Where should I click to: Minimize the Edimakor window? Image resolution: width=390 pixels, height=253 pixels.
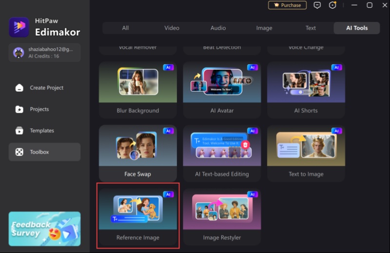(x=354, y=5)
